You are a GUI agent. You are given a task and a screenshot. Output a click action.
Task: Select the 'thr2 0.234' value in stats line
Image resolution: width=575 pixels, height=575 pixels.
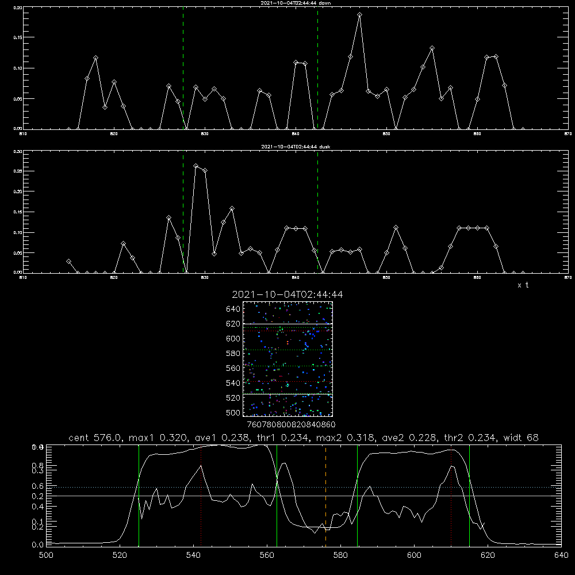coord(470,438)
